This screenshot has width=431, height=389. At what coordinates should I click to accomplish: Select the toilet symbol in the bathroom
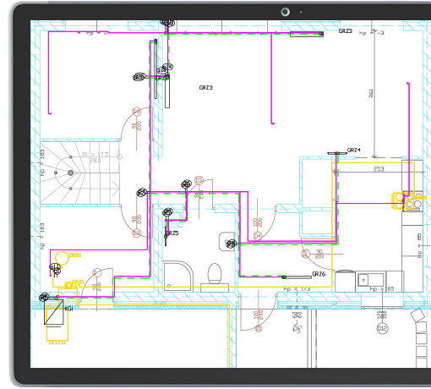(x=215, y=277)
